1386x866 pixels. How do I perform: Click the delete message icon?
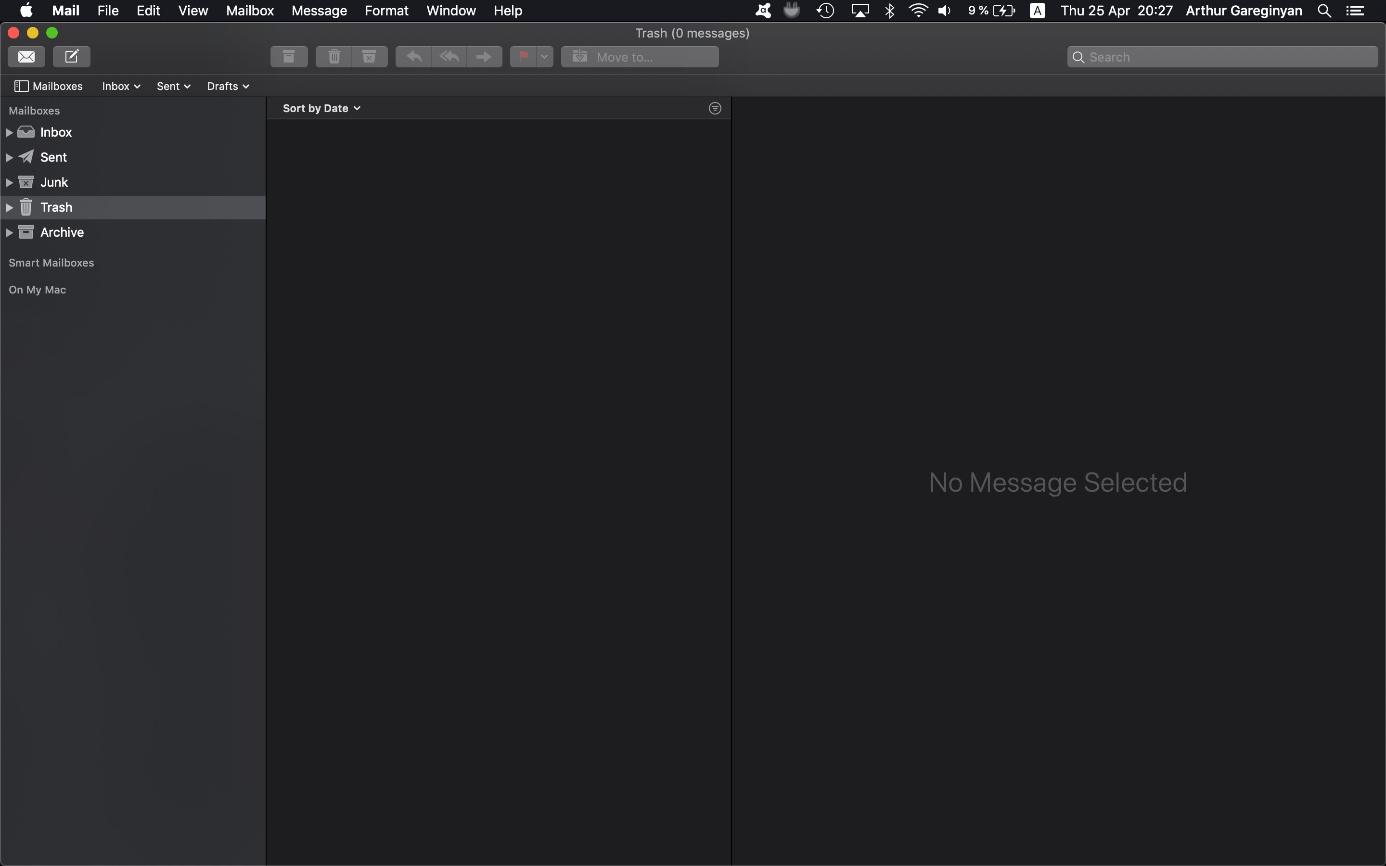334,57
